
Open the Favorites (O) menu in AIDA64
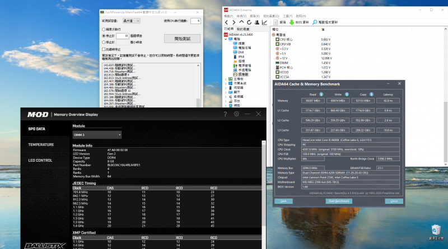pyautogui.click(x=271, y=16)
